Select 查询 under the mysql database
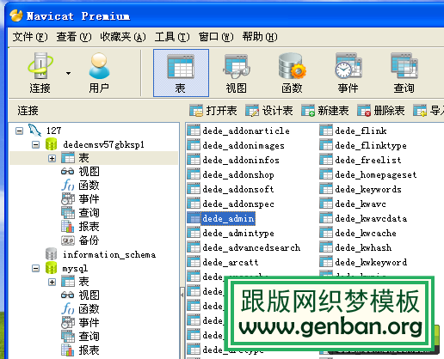This screenshot has height=359, width=444. point(80,337)
